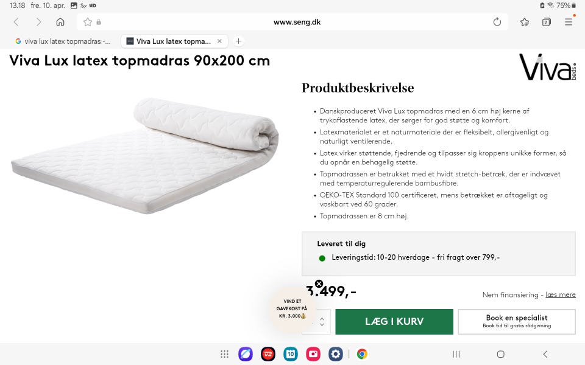585x365 pixels.
Task: Add the mattress with LÆG I KURV
Action: pos(394,321)
